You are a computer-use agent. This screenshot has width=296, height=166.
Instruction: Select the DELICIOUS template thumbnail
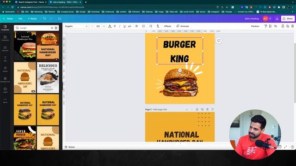click(48, 77)
